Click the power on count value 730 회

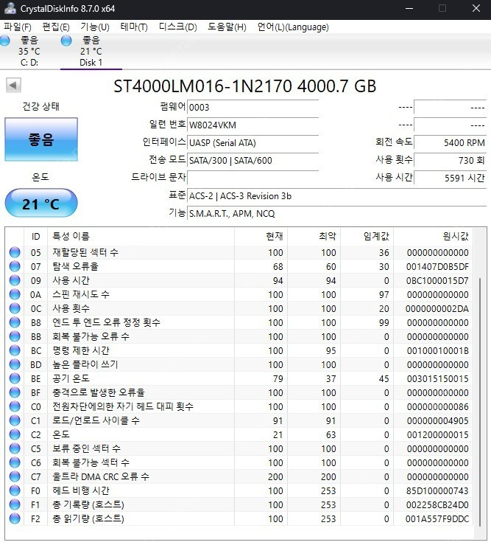[450, 161]
